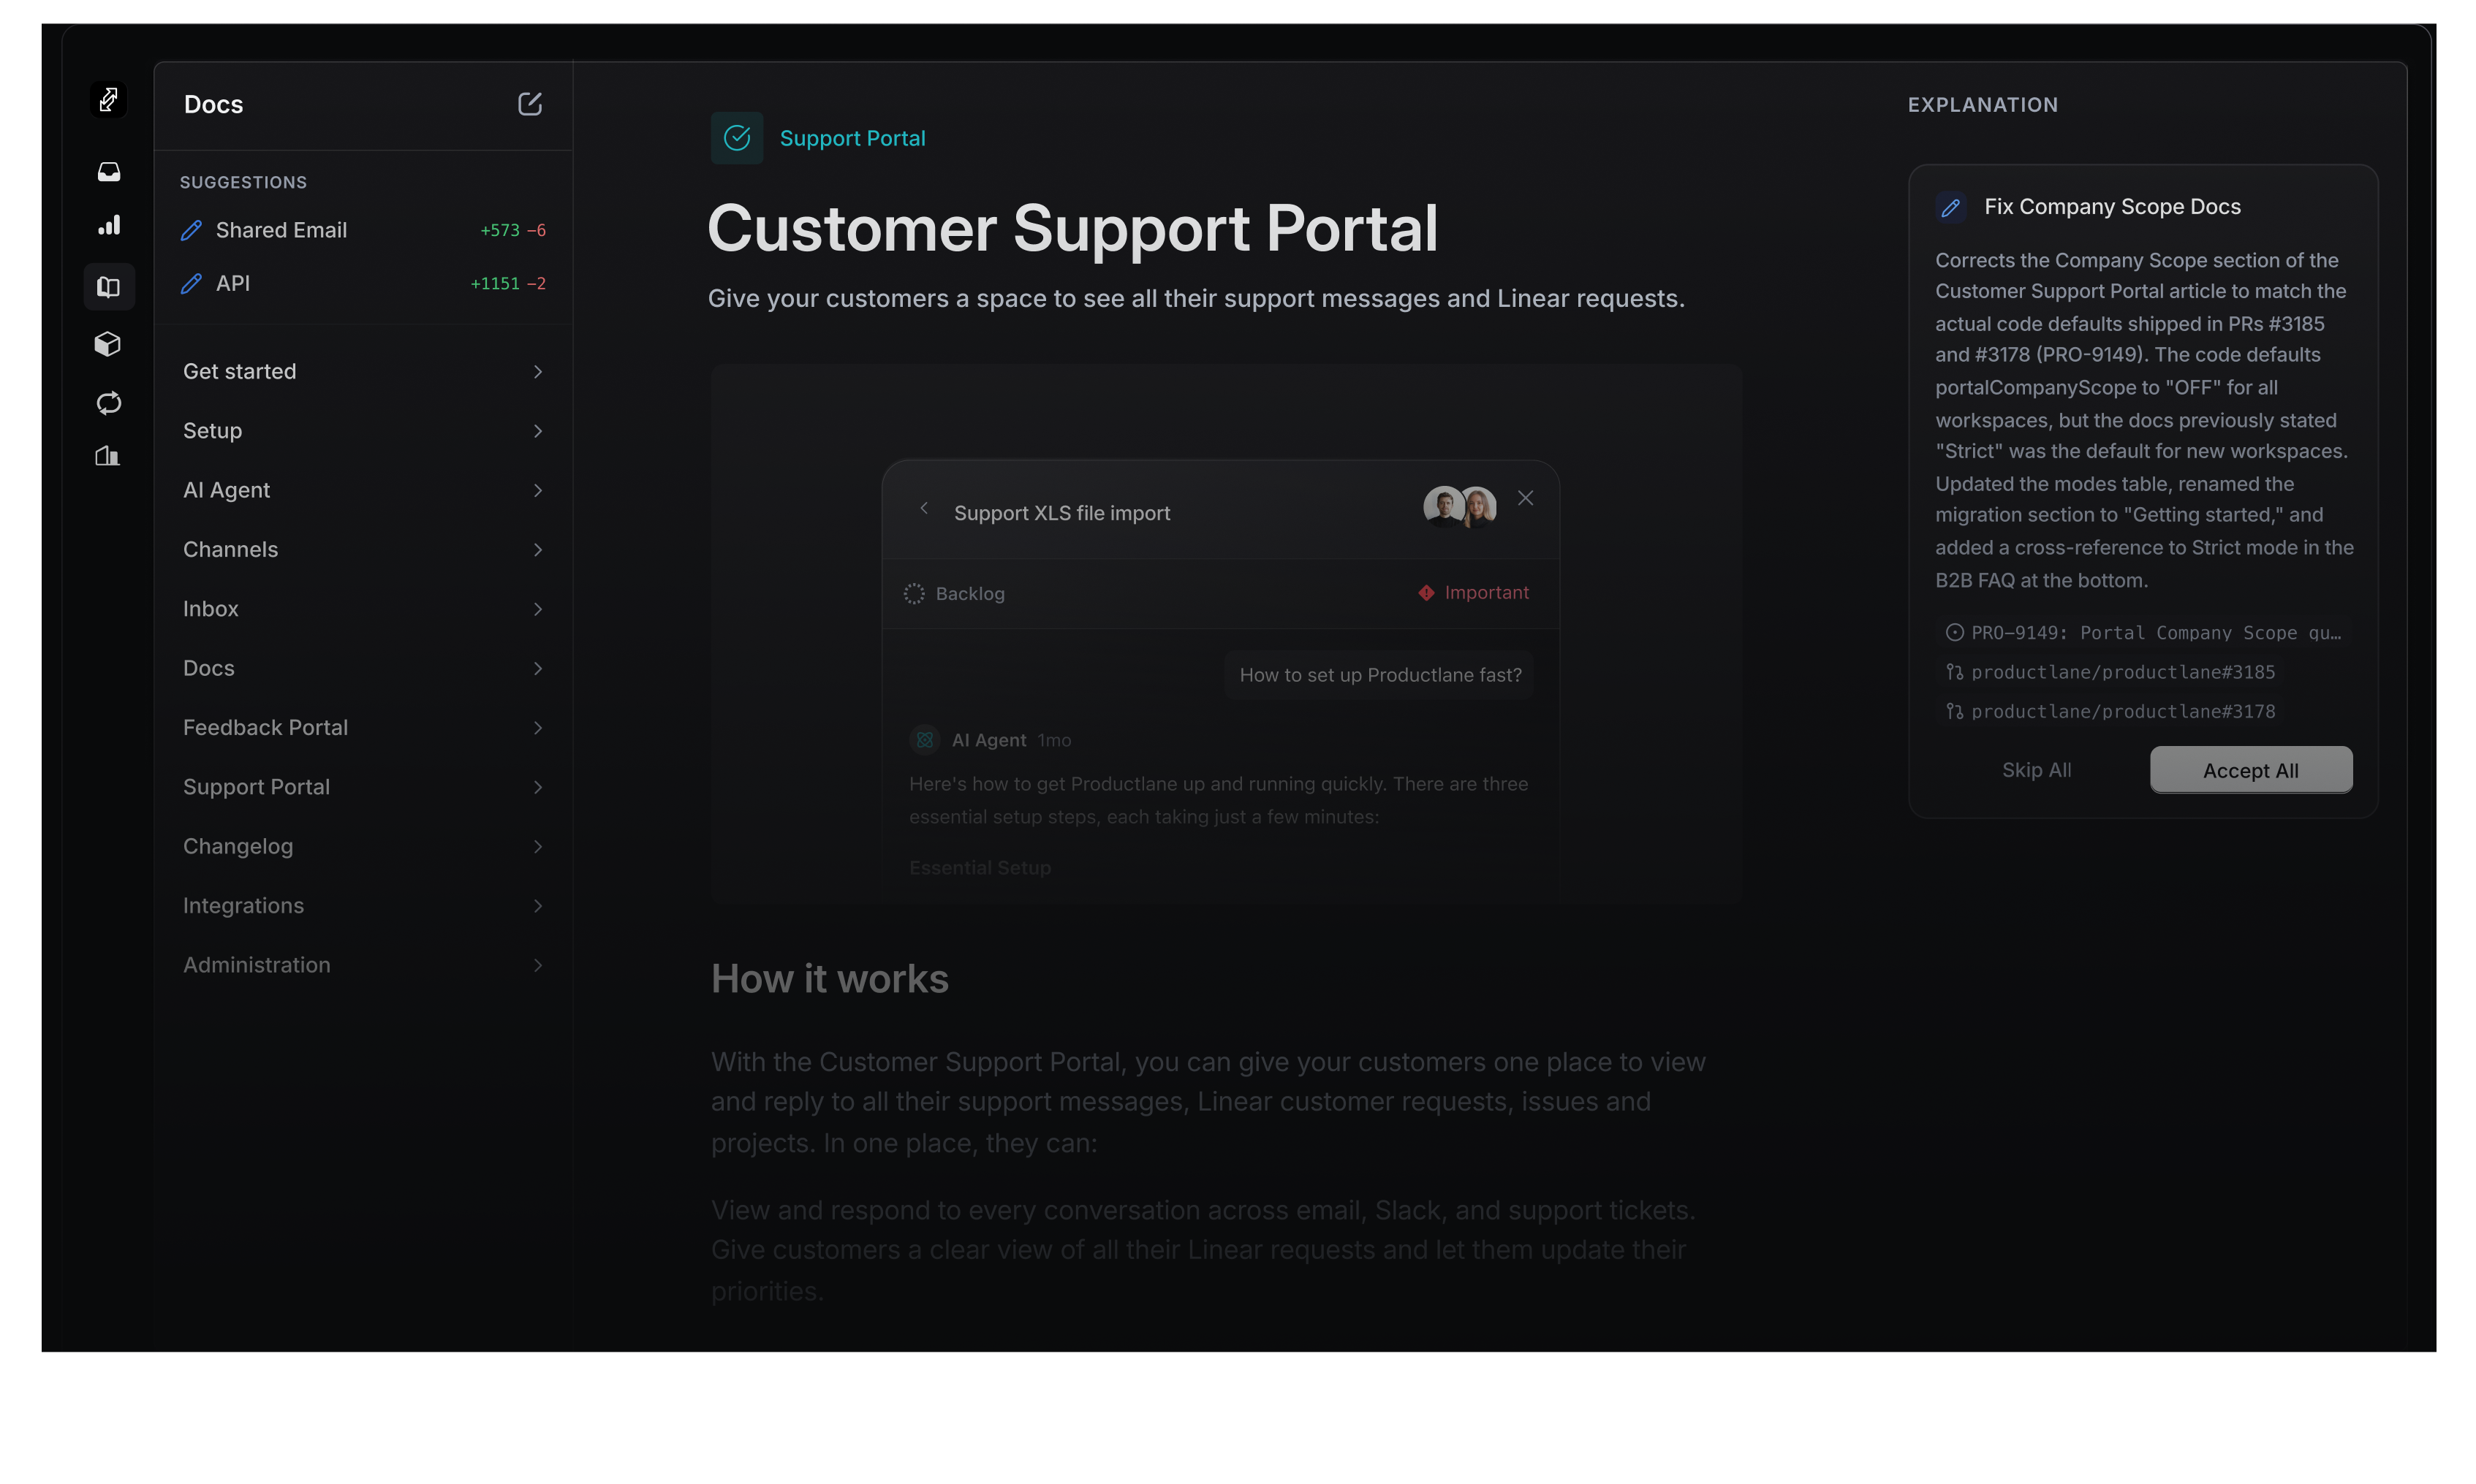Select the Docs book icon in rail
The image size is (2476, 1484).
click(x=108, y=287)
